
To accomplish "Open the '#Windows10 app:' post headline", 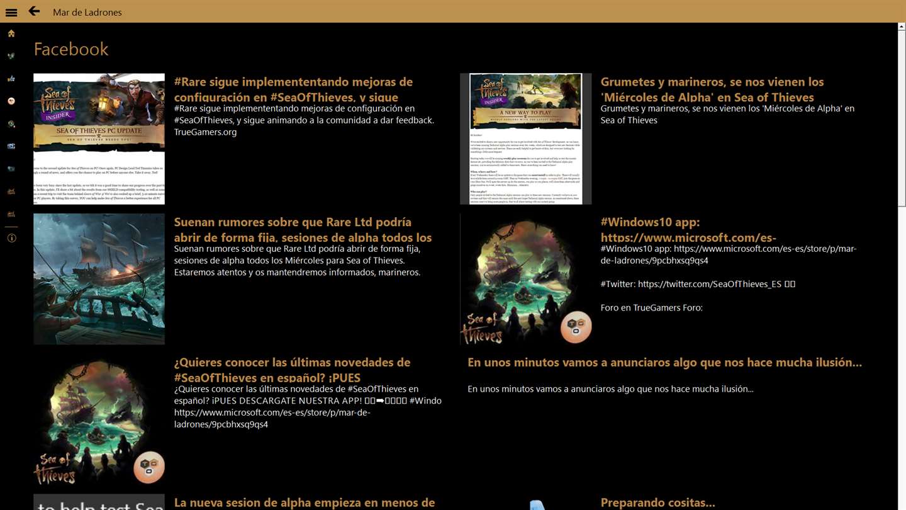I will coord(688,230).
